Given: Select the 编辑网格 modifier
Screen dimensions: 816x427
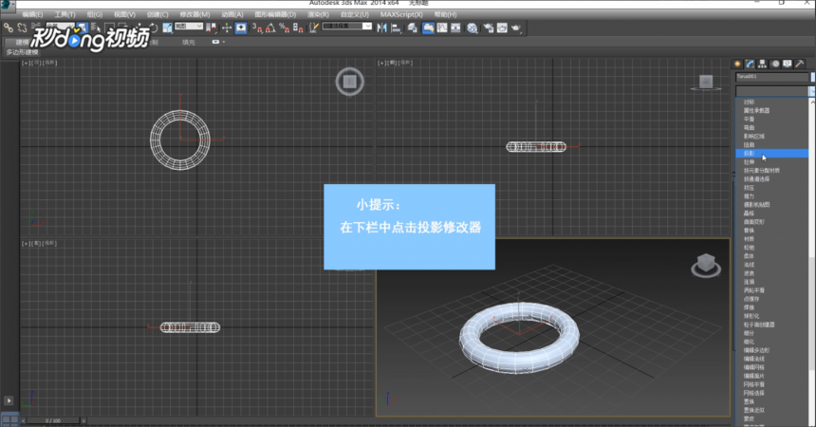Looking at the screenshot, I should tap(753, 367).
